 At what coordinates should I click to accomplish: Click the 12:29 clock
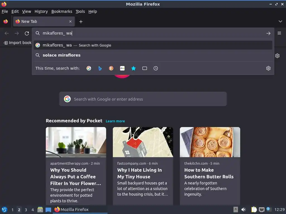coord(279,210)
